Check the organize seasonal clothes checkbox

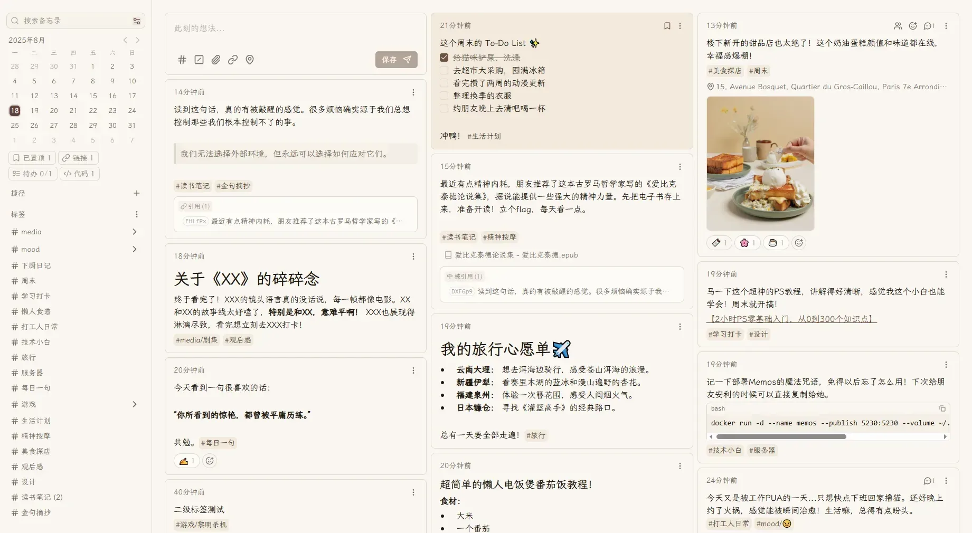click(444, 96)
